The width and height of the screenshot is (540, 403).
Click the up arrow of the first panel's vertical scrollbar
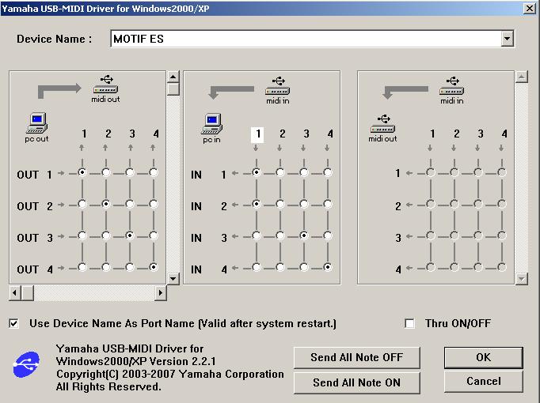pos(173,77)
